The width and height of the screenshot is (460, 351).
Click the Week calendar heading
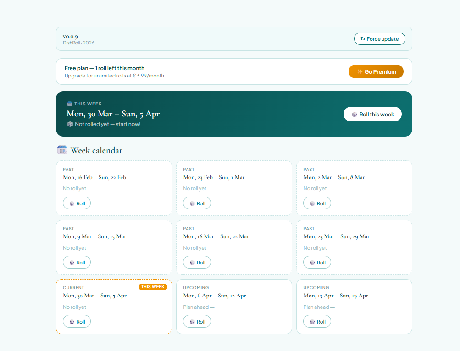[96, 150]
